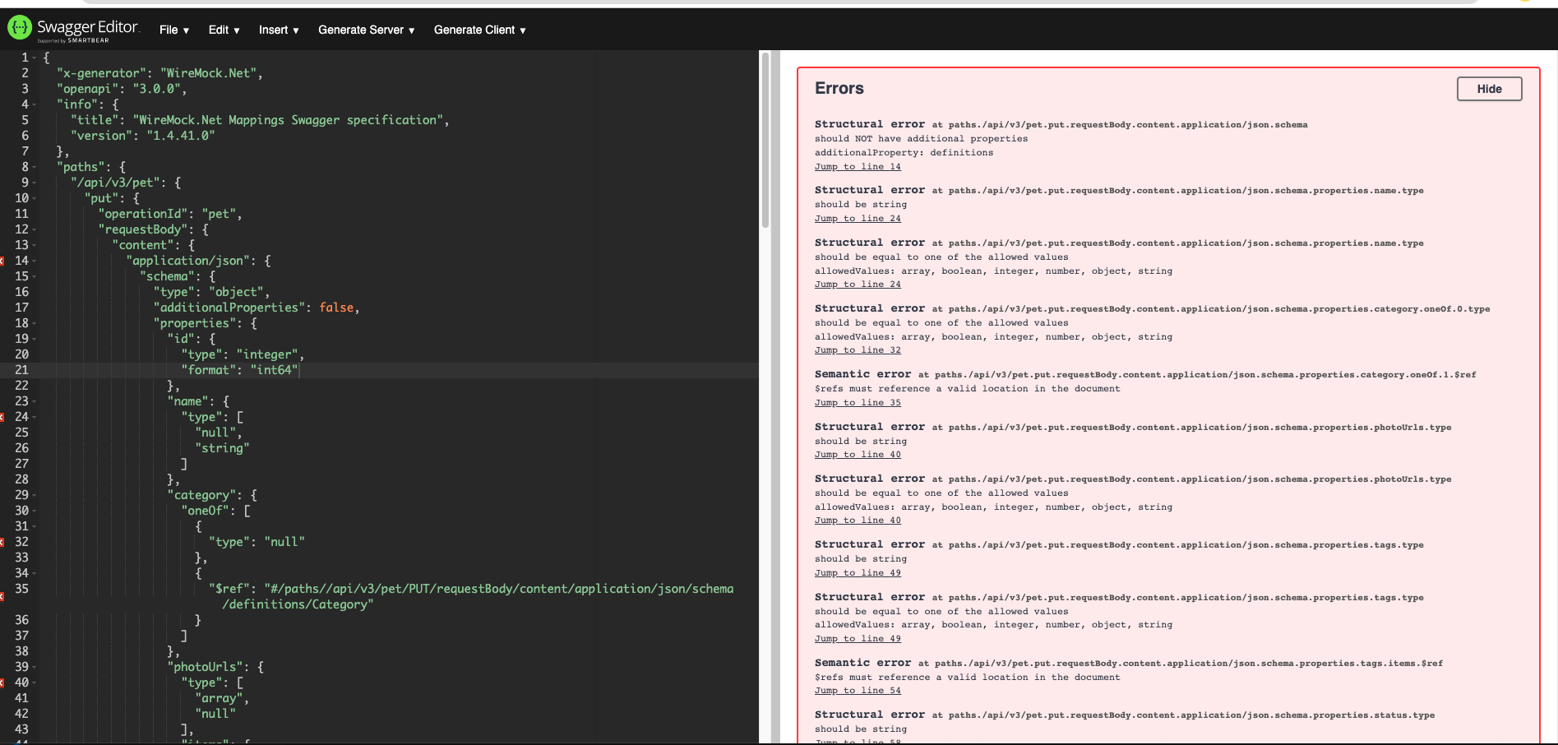Click the "1.4.41.0" version string

point(181,136)
